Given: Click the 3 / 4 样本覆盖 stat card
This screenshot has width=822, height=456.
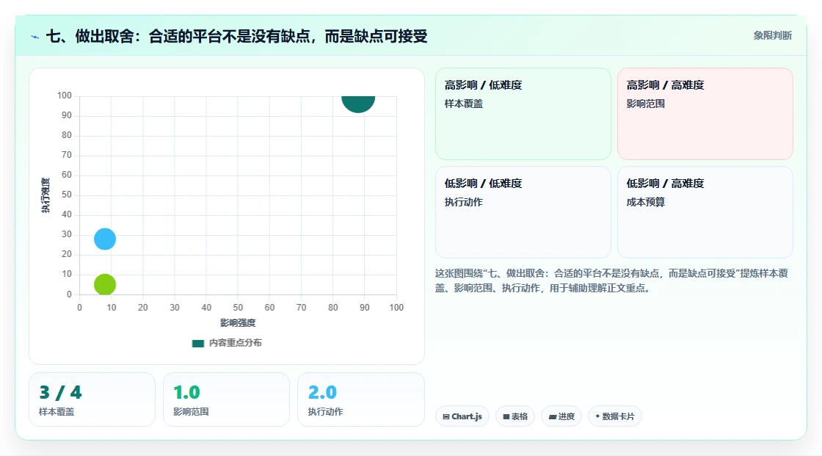Looking at the screenshot, I should 92,399.
